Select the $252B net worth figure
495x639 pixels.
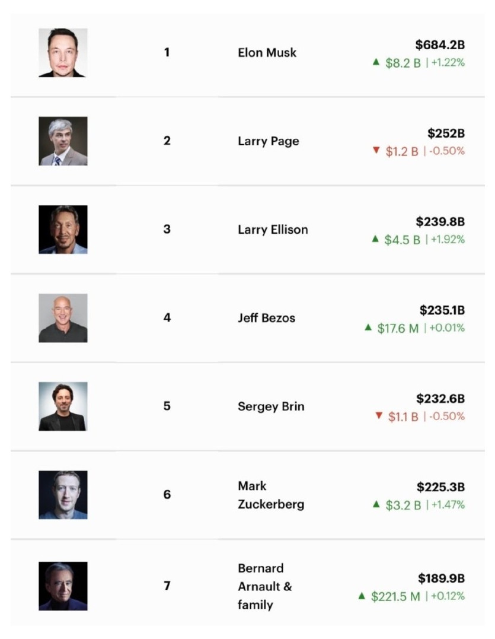446,133
